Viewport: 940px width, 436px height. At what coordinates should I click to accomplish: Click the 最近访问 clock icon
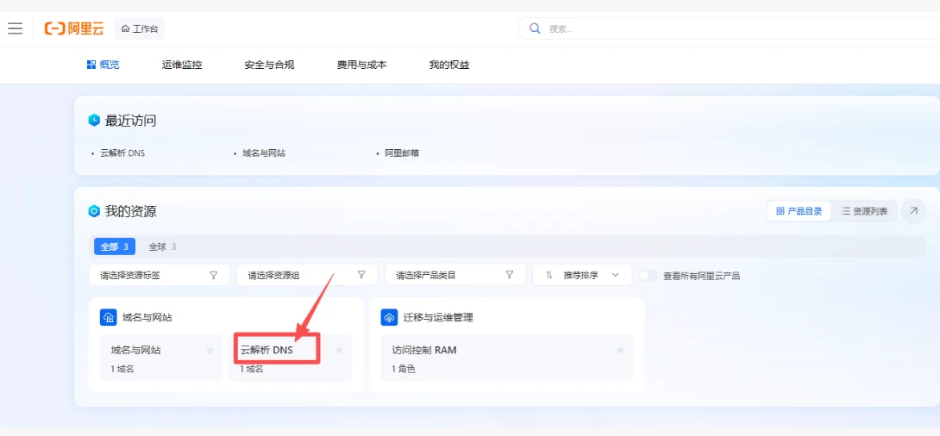[94, 121]
